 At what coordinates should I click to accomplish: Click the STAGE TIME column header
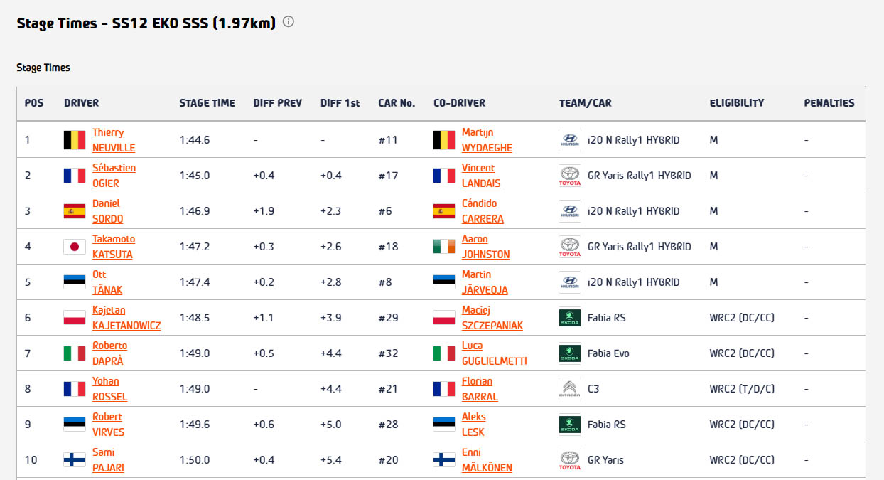[207, 103]
